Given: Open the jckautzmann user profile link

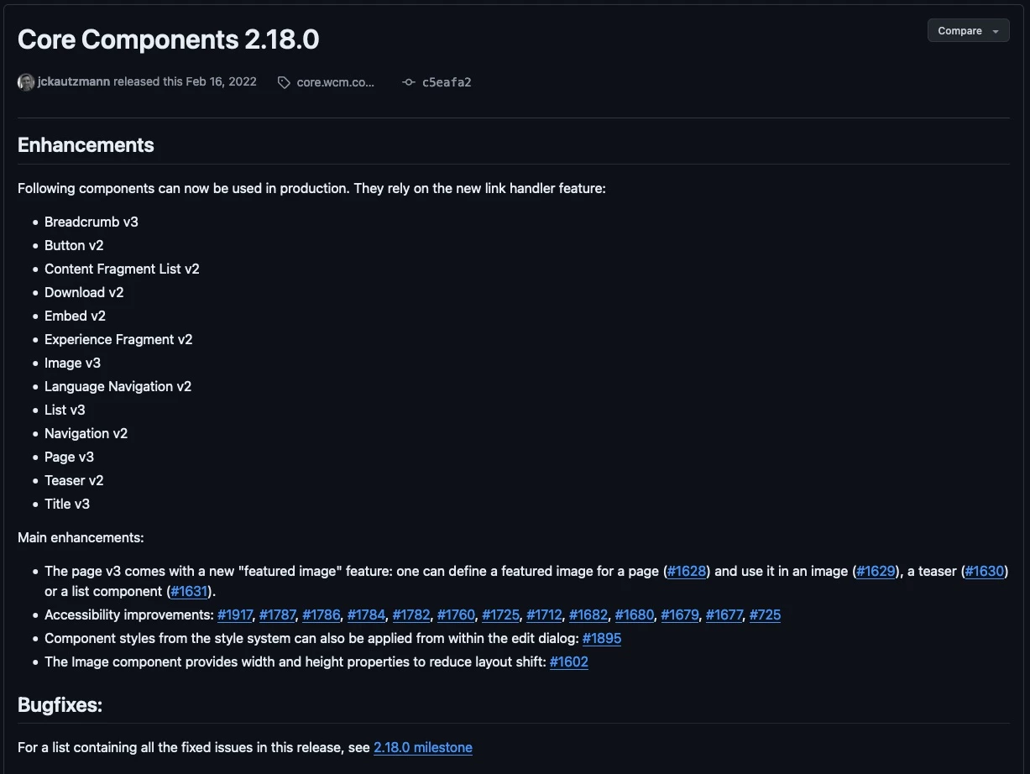Looking at the screenshot, I should [74, 81].
